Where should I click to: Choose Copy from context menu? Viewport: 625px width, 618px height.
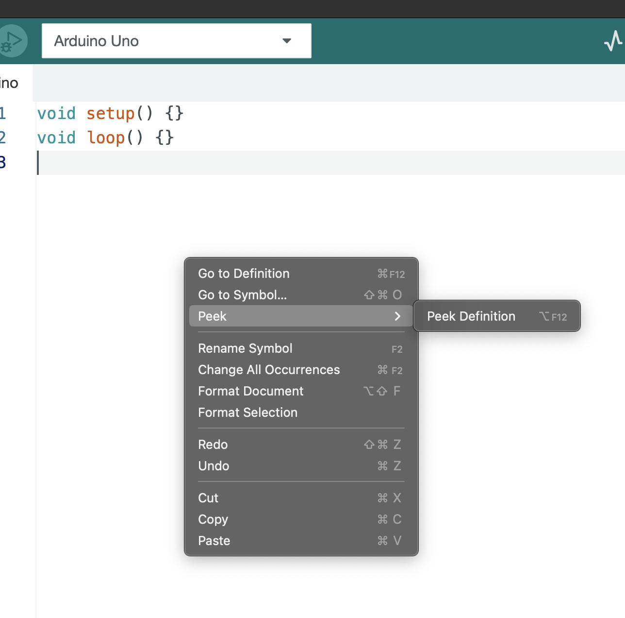[301, 519]
